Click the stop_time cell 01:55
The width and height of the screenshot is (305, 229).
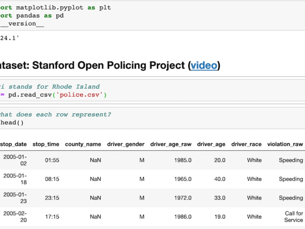[52, 160]
